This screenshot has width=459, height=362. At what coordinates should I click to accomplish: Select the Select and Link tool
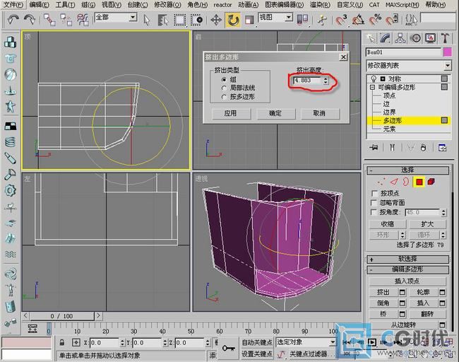pyautogui.click(x=49, y=20)
